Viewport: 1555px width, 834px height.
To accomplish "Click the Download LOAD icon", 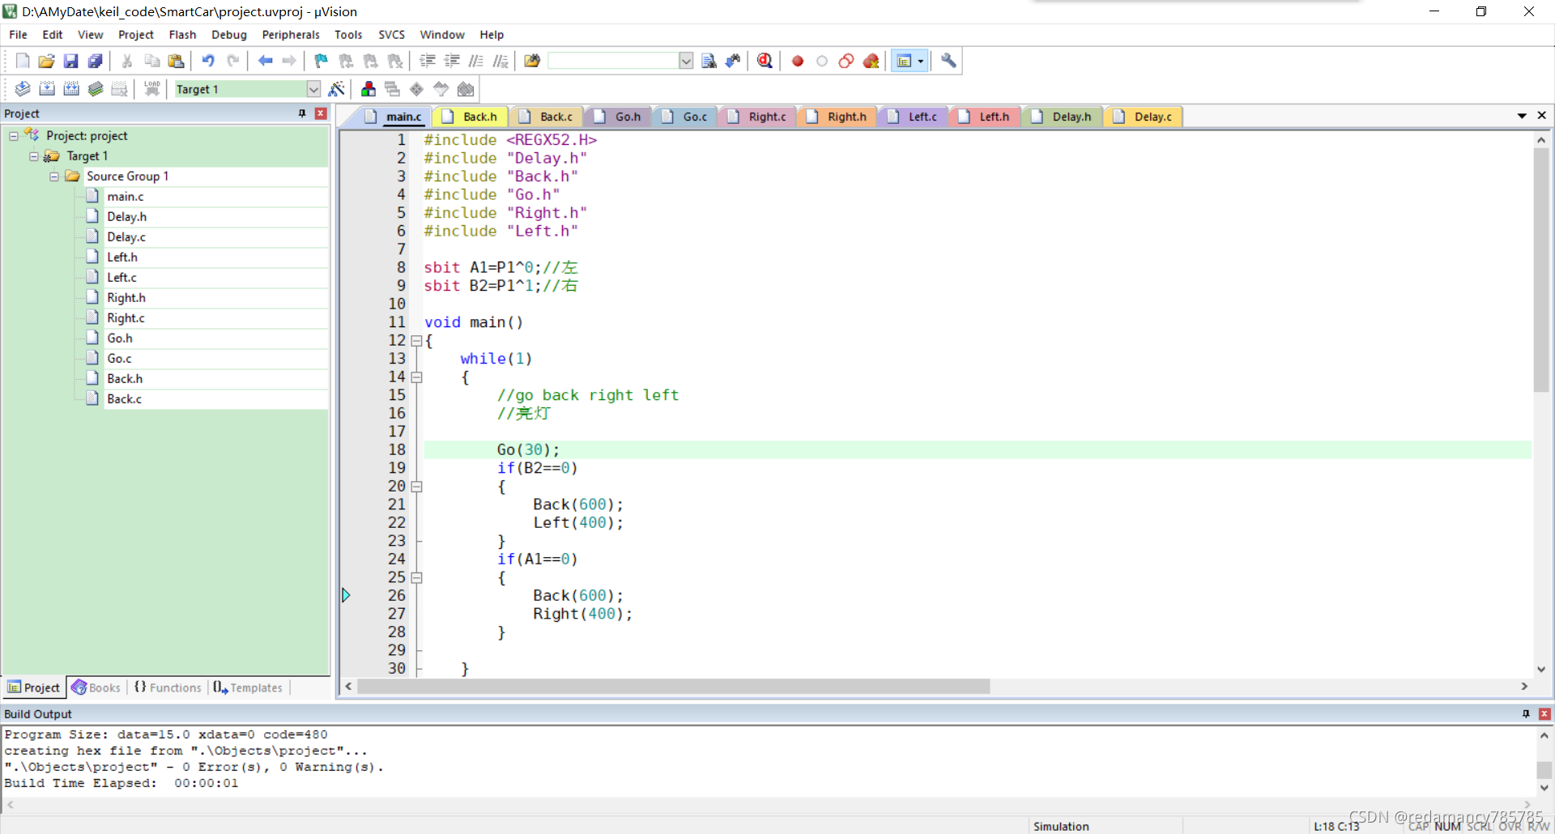I will 151,89.
